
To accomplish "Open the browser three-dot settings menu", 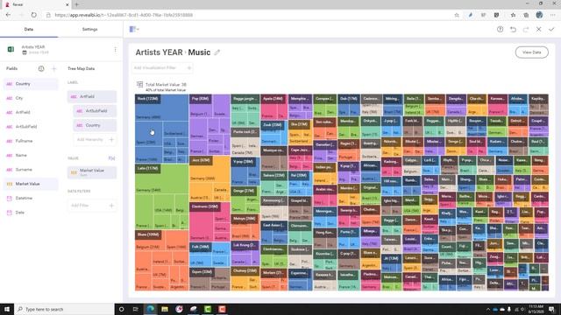I will [x=553, y=15].
